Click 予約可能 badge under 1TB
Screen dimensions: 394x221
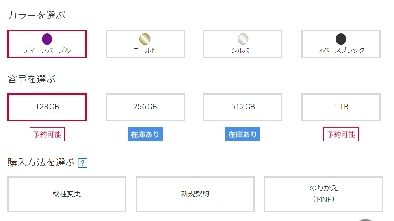click(x=341, y=134)
